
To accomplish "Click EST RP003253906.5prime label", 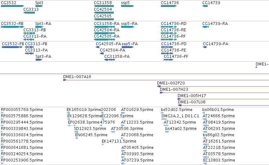I will [22, 160].
